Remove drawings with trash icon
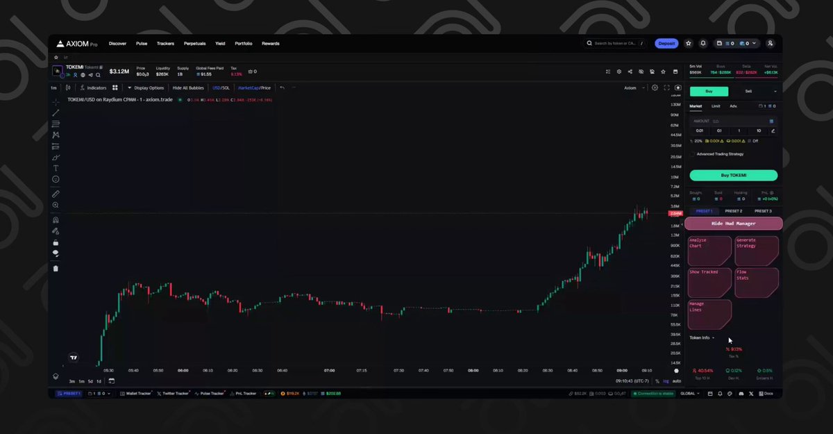 56,268
